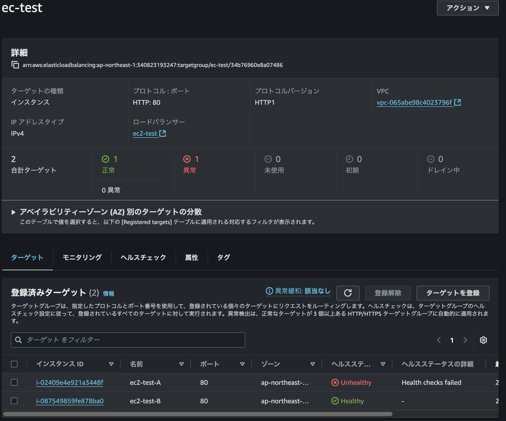
Task: Click the ターゲットを登録 button
Action: click(453, 293)
